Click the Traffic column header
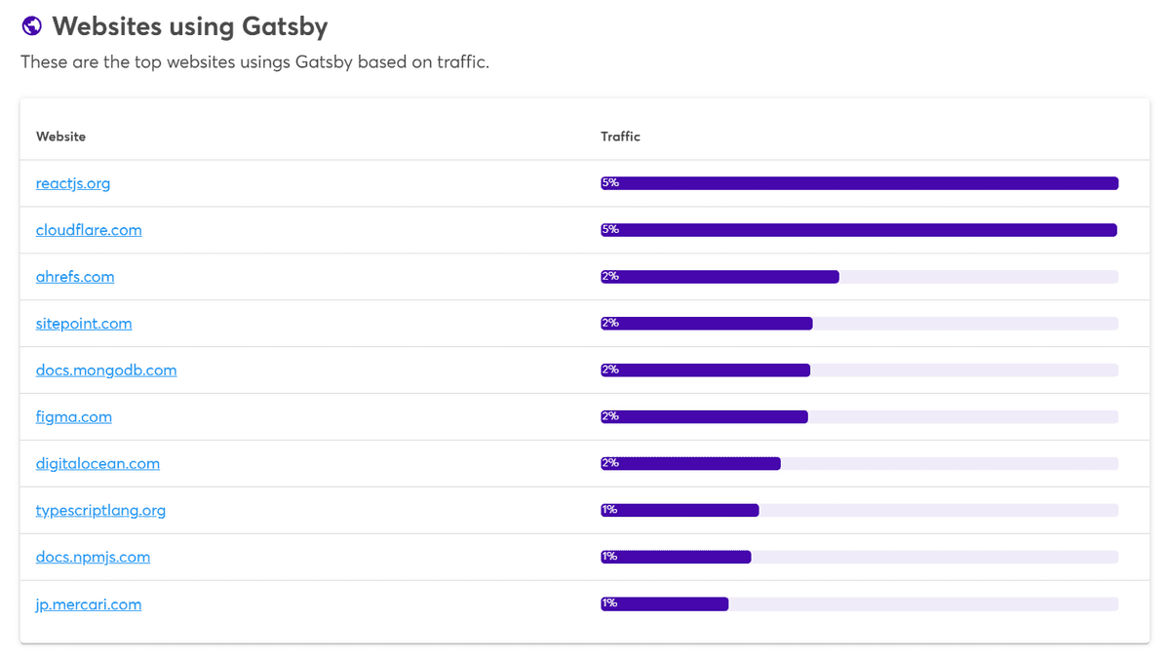The image size is (1170, 661). [x=621, y=136]
